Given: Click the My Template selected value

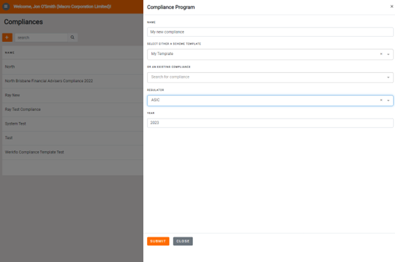Looking at the screenshot, I should [x=162, y=54].
